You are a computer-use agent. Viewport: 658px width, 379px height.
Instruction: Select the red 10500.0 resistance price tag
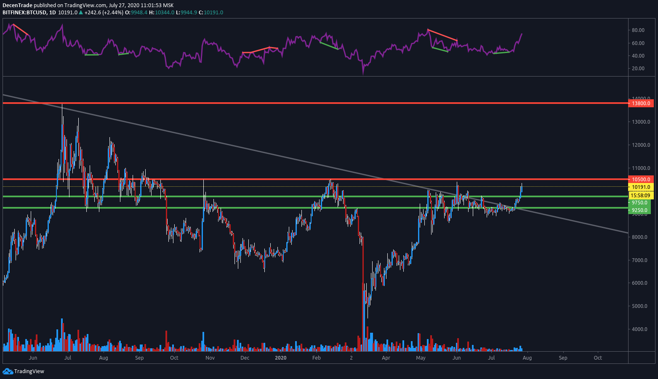[x=640, y=178]
